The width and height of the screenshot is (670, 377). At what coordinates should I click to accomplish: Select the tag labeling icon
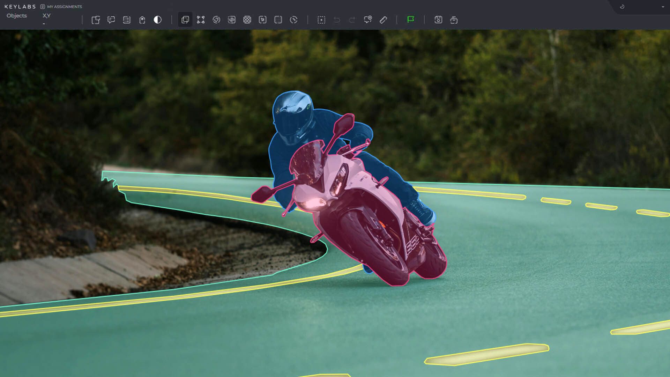click(142, 20)
